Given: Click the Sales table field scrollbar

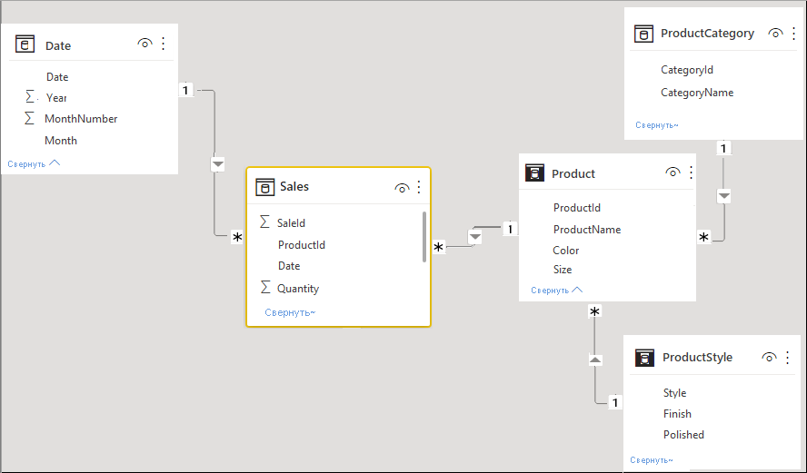Looking at the screenshot, I should click(424, 236).
